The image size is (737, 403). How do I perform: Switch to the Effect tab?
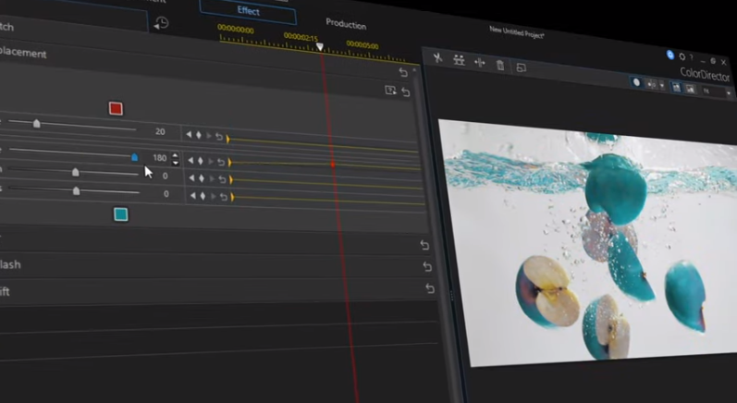[248, 11]
